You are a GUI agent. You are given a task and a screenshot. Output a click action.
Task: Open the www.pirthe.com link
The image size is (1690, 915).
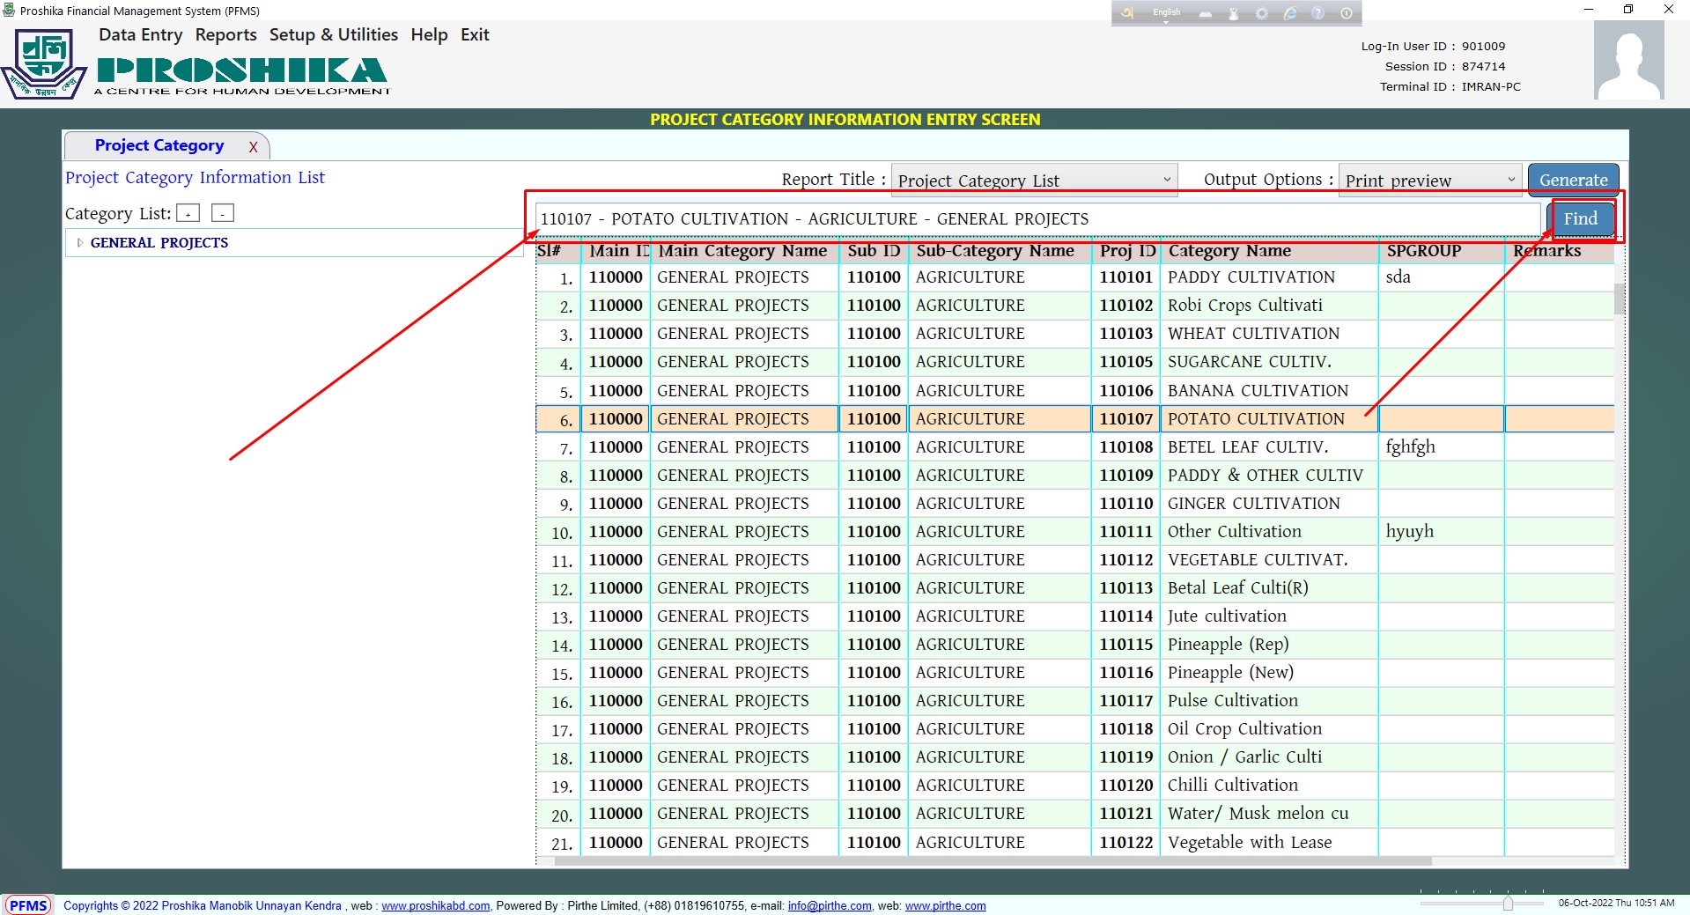[946, 906]
